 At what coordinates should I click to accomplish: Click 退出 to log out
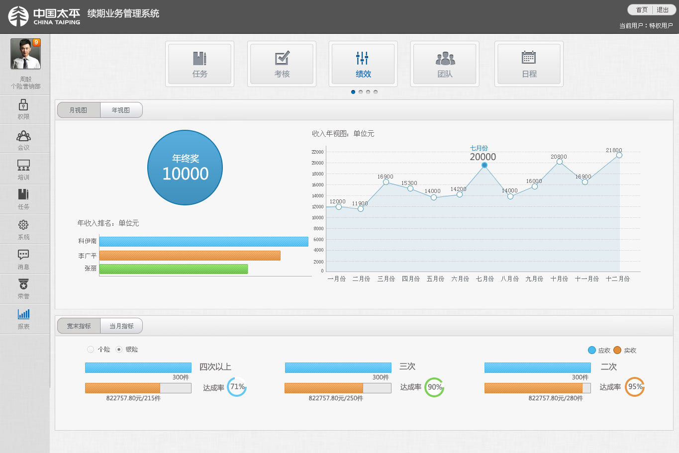coord(663,10)
